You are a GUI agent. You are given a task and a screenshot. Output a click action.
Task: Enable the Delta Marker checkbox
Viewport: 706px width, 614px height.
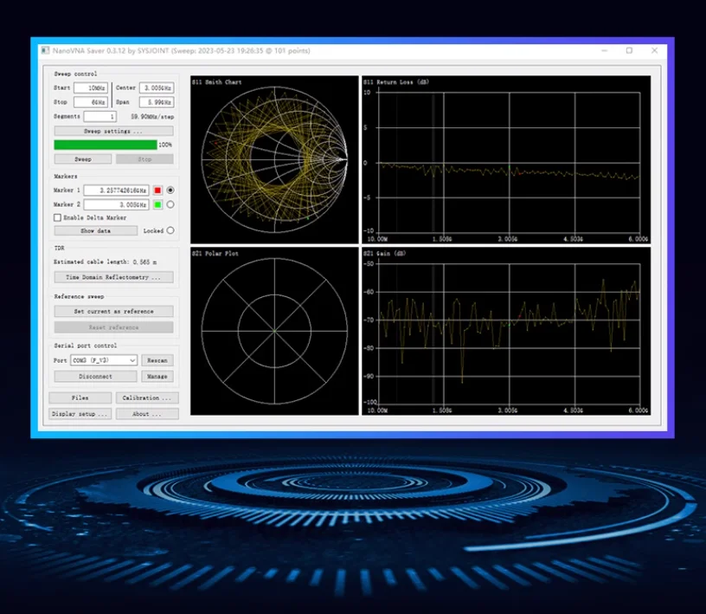(58, 217)
